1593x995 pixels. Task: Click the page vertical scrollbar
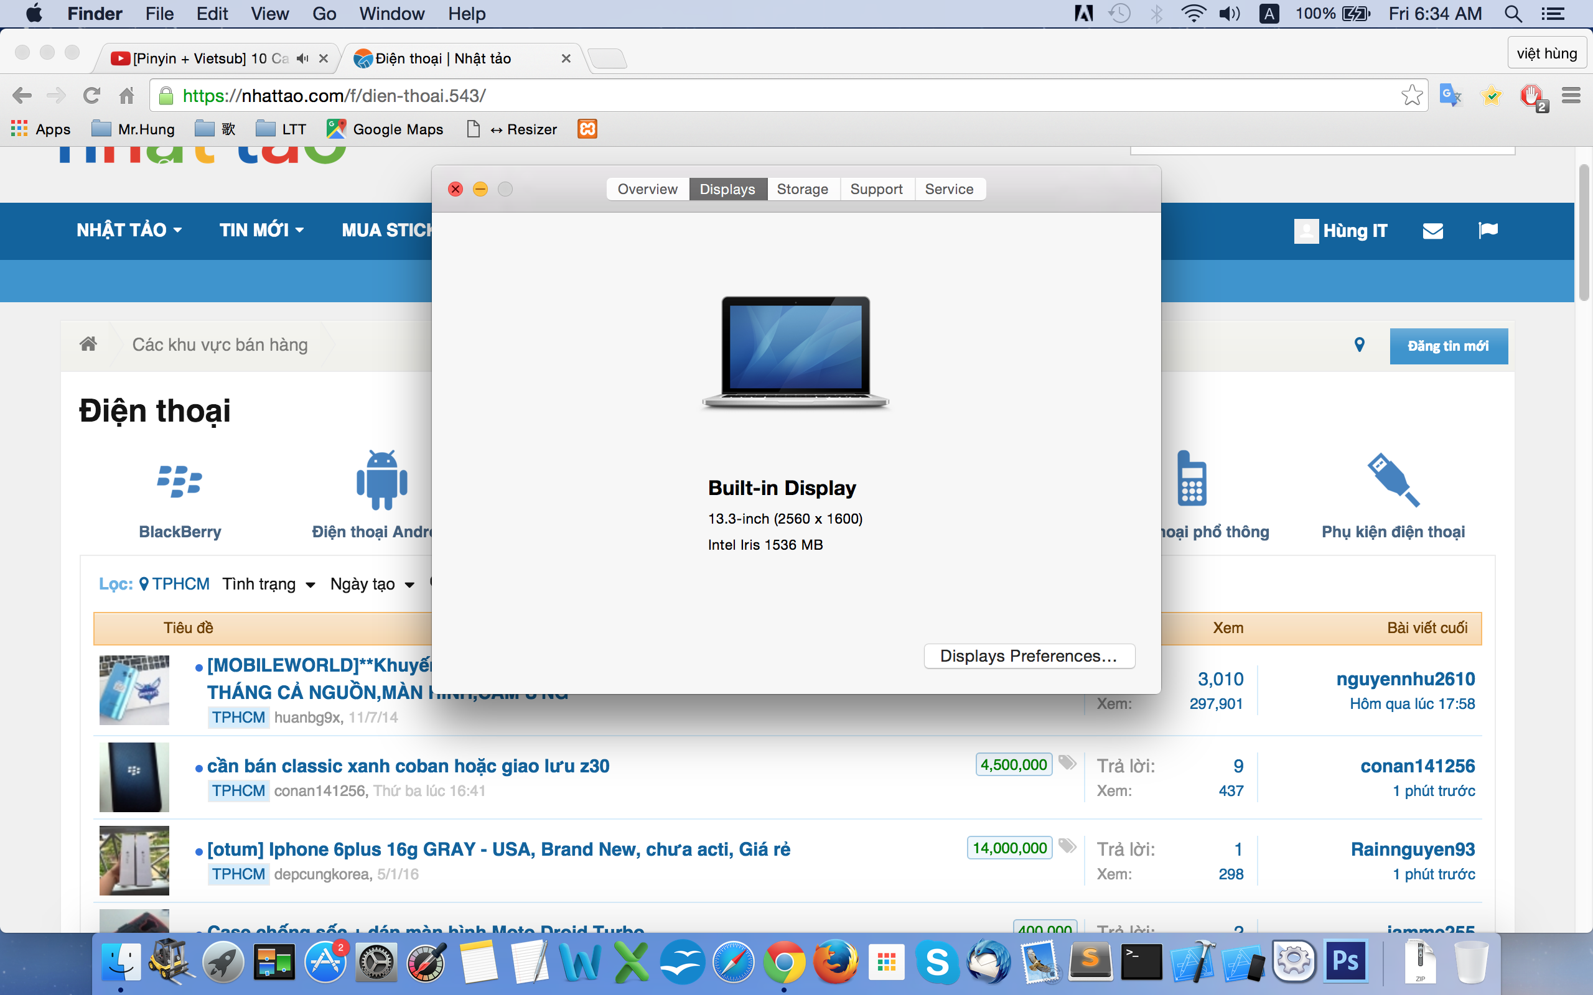1584,233
